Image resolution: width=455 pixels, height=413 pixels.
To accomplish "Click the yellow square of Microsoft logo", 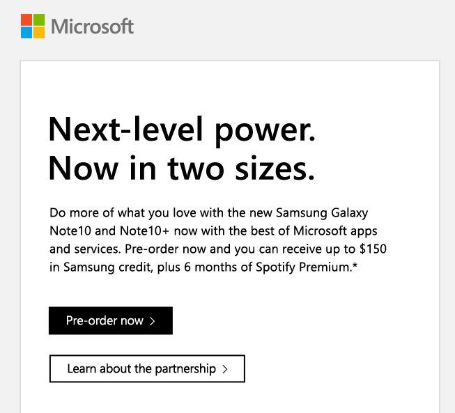I will pyautogui.click(x=39, y=33).
